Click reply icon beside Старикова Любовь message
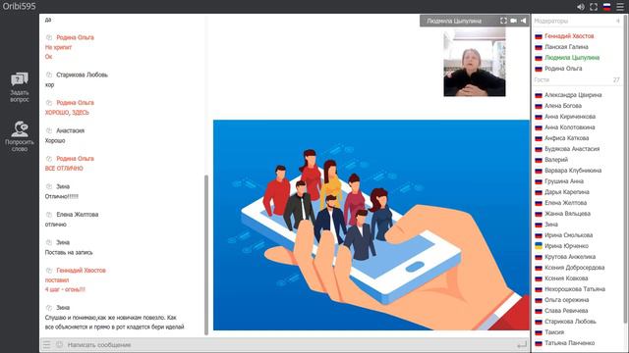The width and height of the screenshot is (629, 353). [x=49, y=75]
